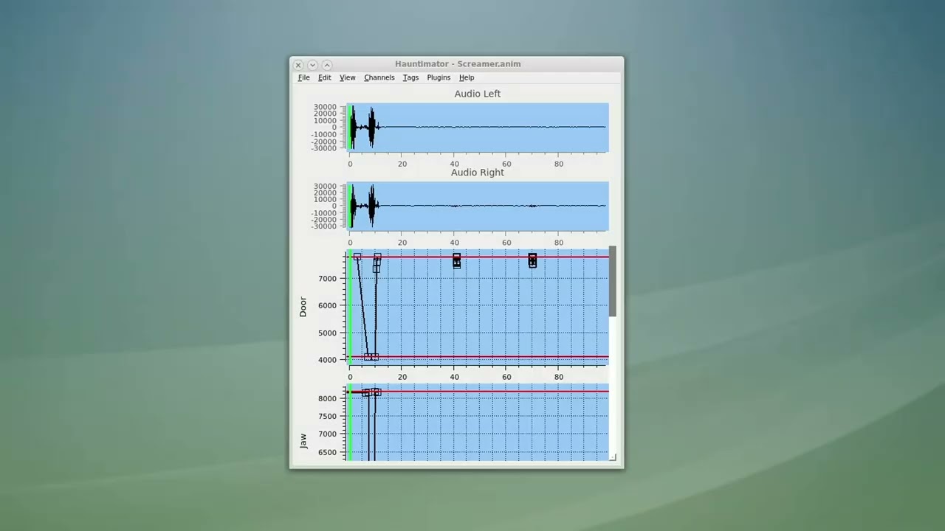Click the "Door" channel label
Screen dimensions: 945x531
pos(303,307)
